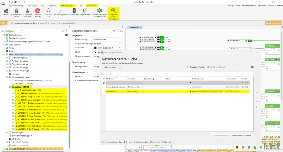Click the Suche beenden button
283x152 pixels.
[110, 67]
